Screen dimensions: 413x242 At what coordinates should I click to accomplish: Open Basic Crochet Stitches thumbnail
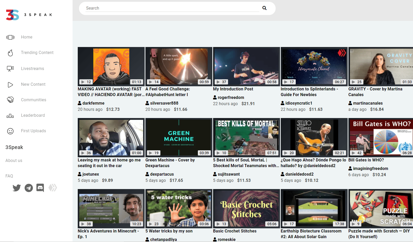tap(246, 208)
